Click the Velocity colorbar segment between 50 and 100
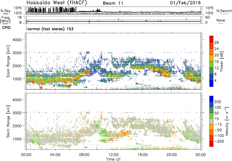 tap(211, 110)
